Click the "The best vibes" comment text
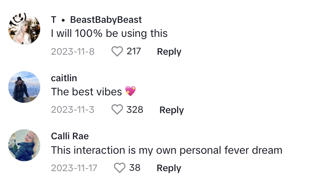This screenshot has height=184, width=309. pyautogui.click(x=87, y=92)
